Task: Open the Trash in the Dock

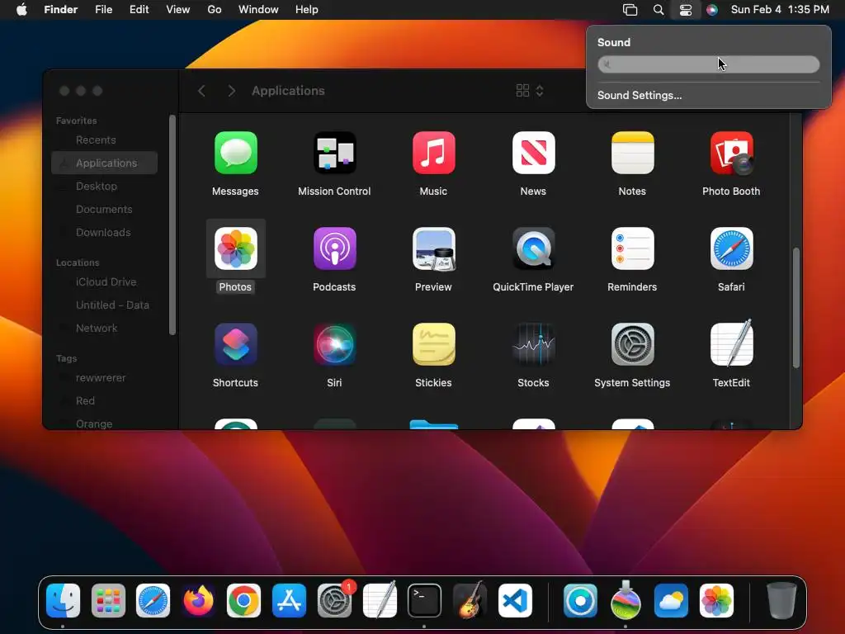Action: click(781, 600)
